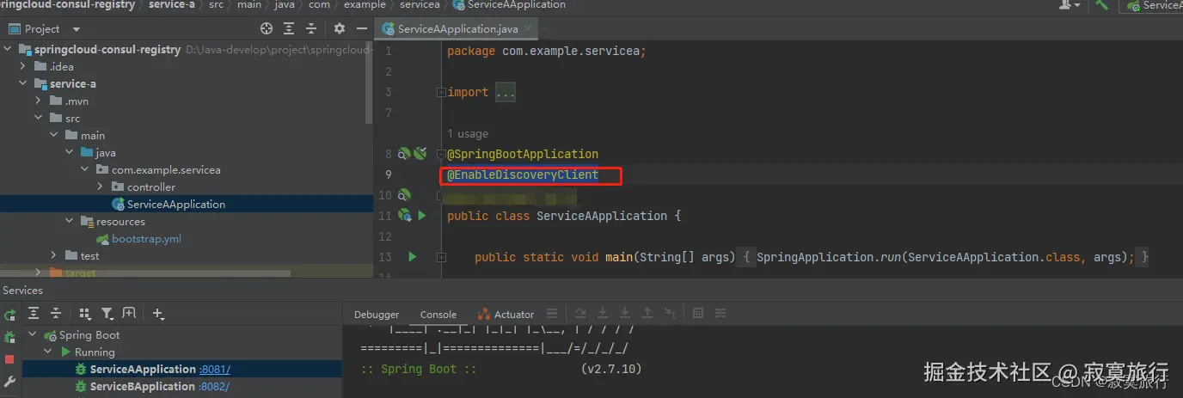Collapse the service-a module
1183x398 pixels.
click(x=24, y=83)
